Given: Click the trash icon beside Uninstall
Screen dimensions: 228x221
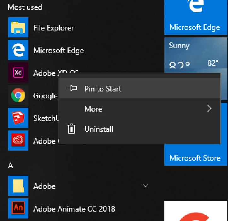Looking at the screenshot, I should [71, 129].
